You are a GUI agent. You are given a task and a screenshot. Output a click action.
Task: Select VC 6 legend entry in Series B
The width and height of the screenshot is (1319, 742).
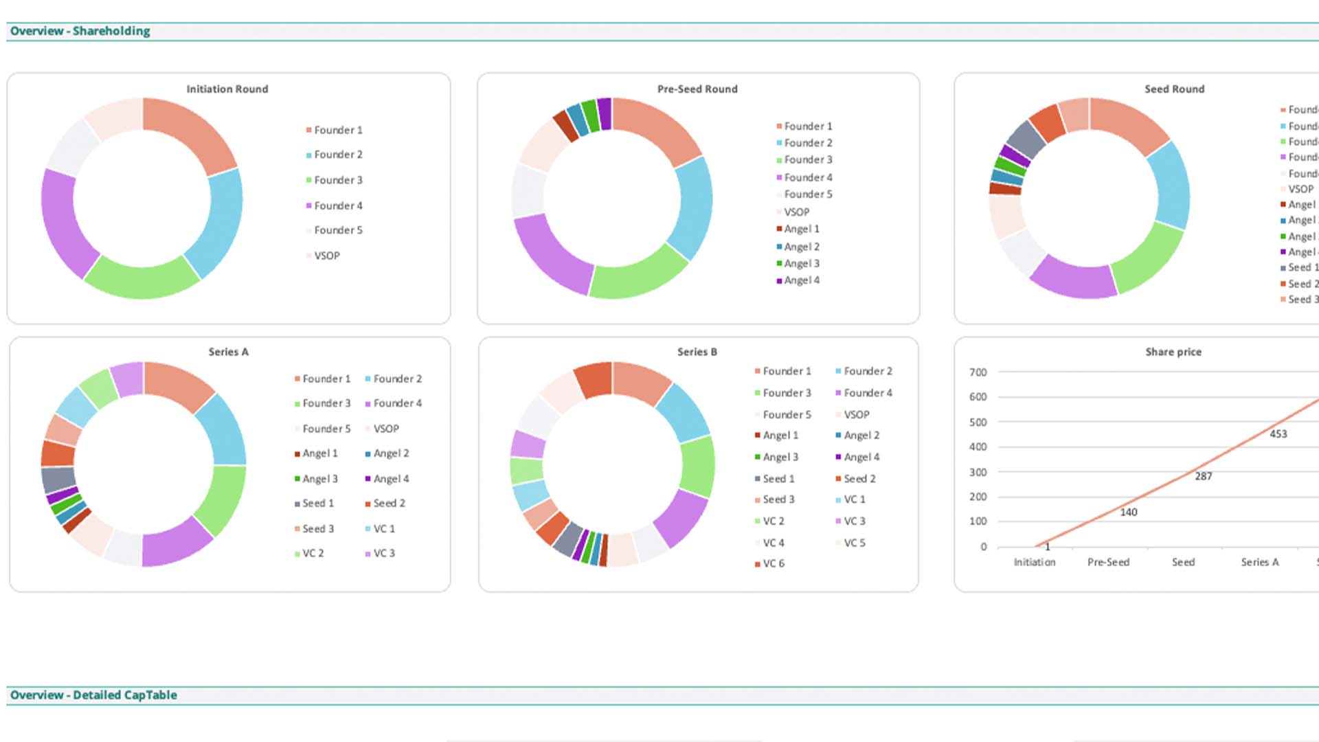773,563
